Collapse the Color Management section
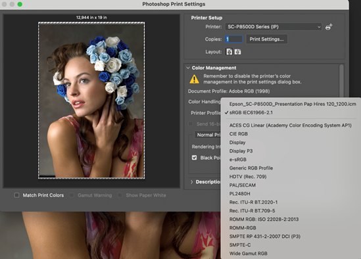Screen dimensions: 361x259 188,68
